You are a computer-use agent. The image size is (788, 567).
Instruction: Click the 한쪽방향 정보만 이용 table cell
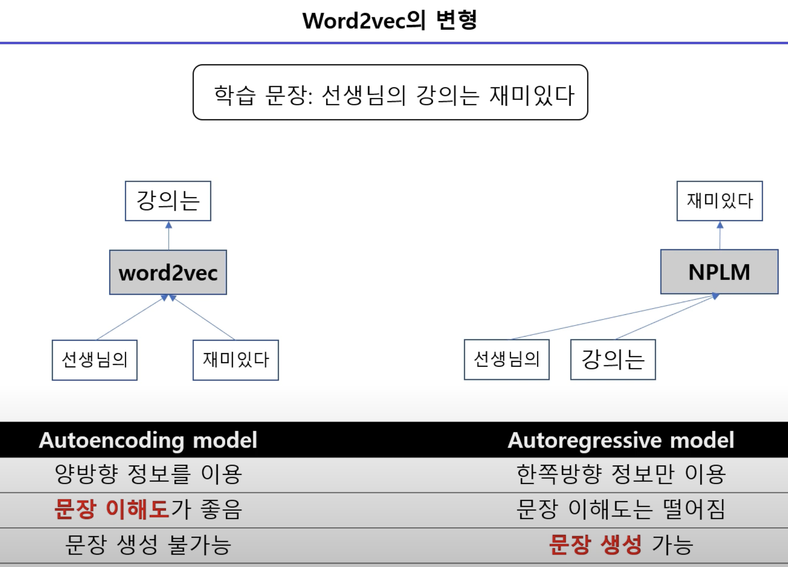[621, 474]
